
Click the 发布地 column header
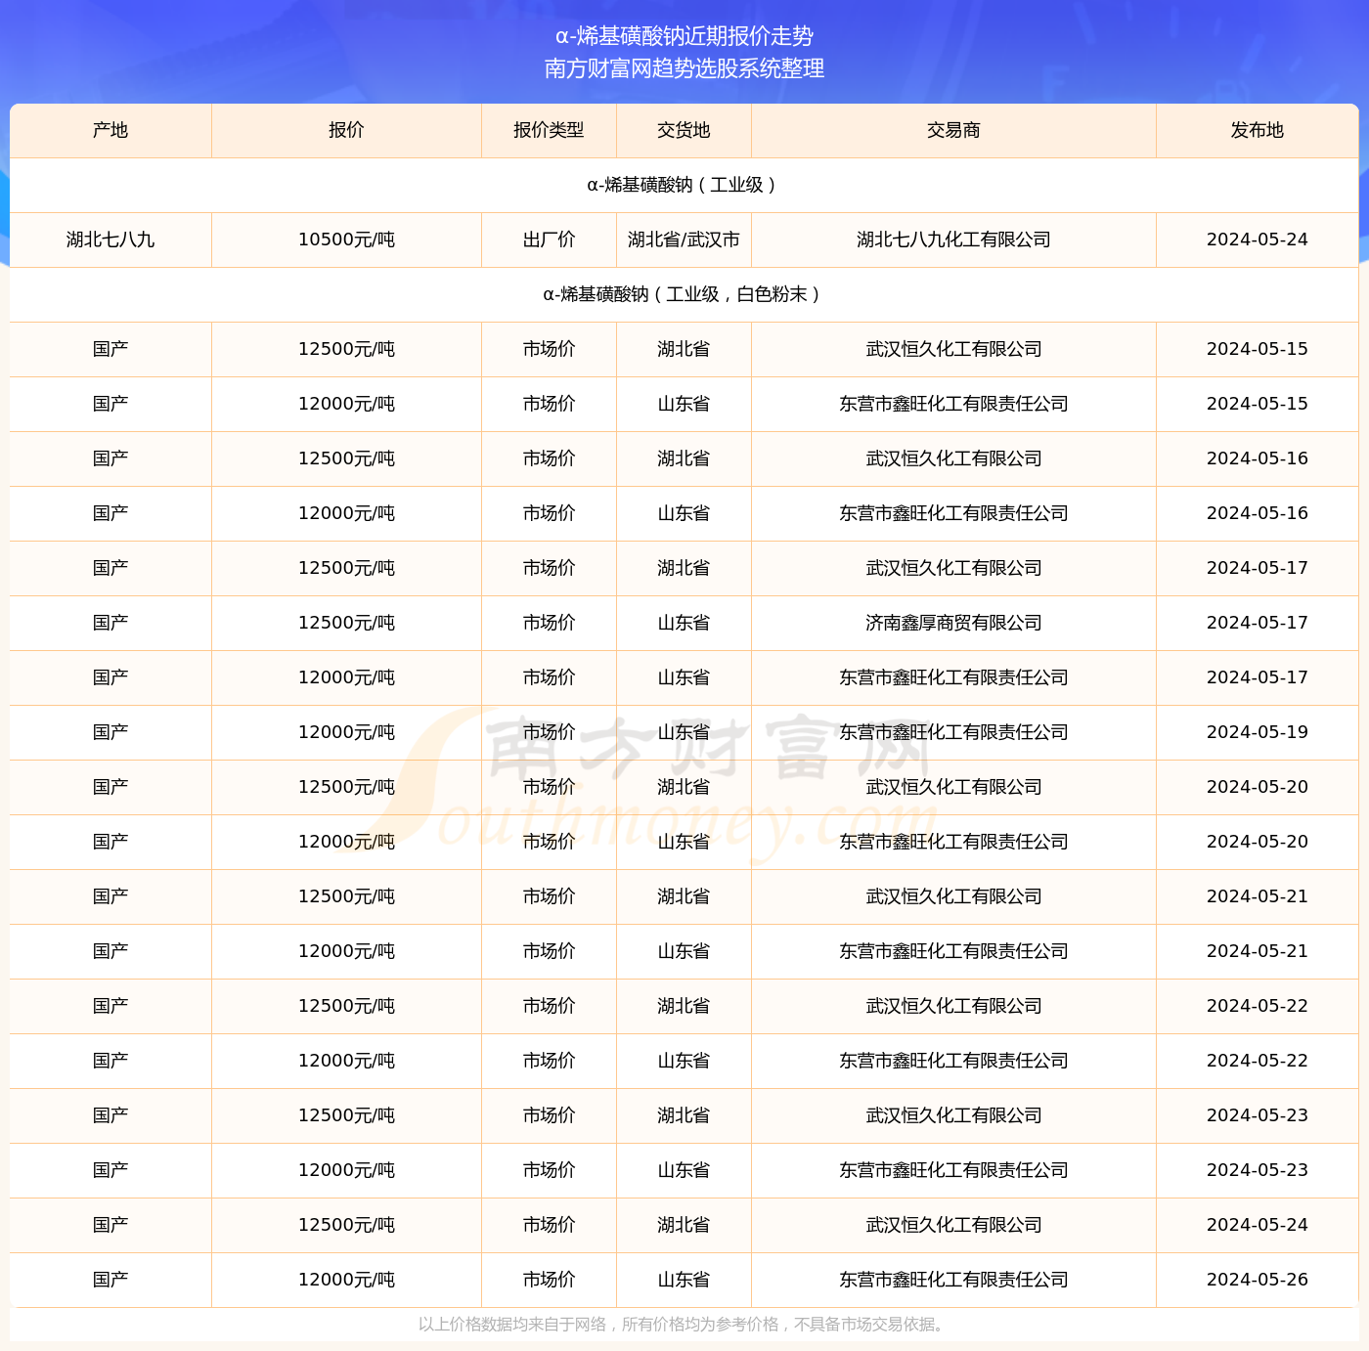click(1258, 130)
